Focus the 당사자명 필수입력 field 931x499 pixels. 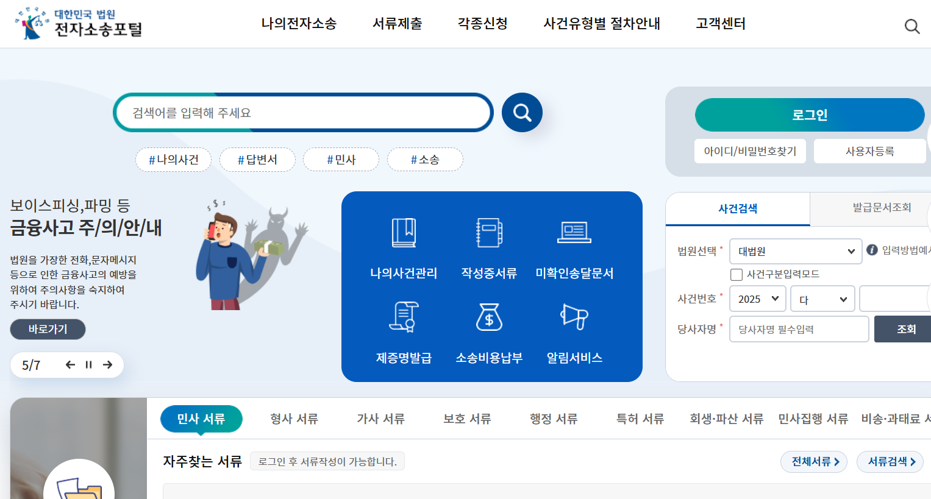point(799,329)
